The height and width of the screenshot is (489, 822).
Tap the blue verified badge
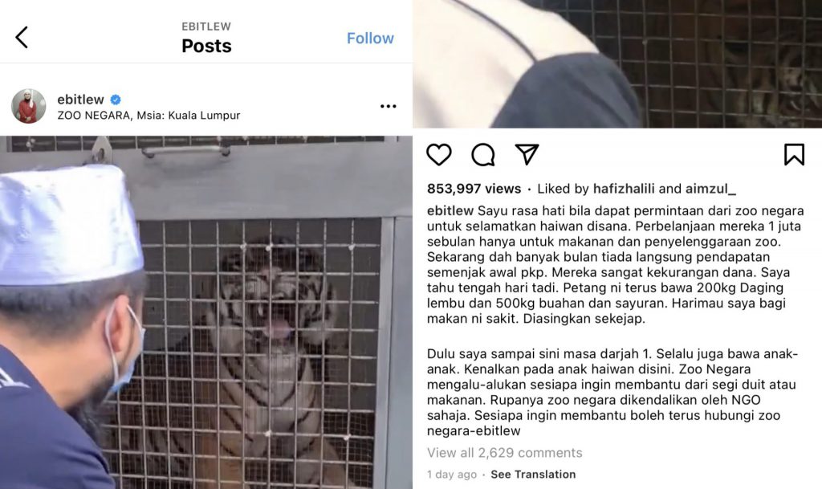point(116,100)
